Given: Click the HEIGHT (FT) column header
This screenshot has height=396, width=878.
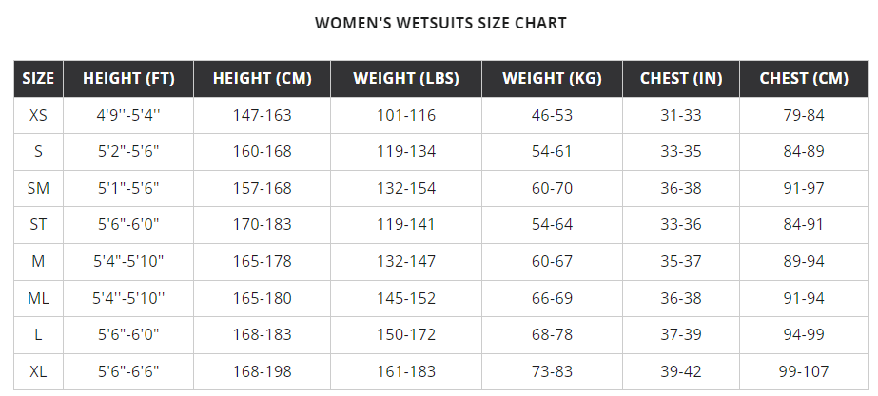Looking at the screenshot, I should tap(128, 79).
